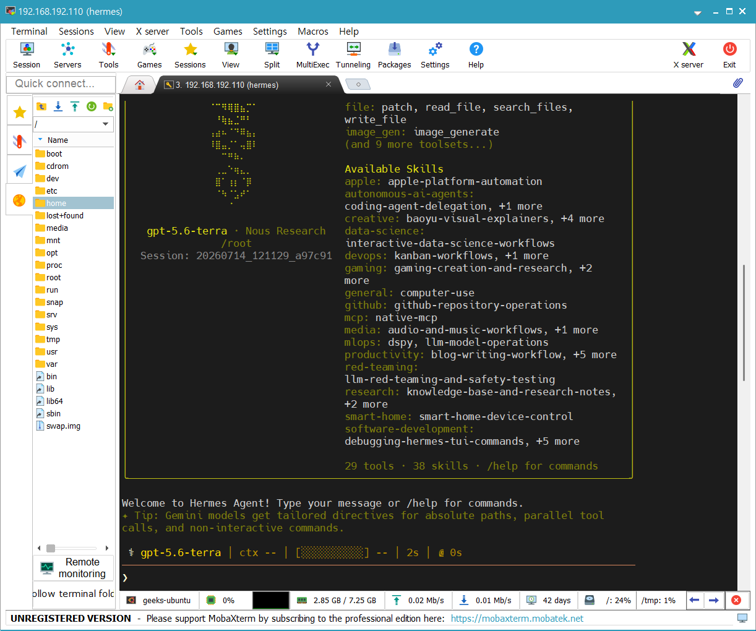
Task: Close the 192.168.192.110 (hermes) tab
Action: [329, 85]
